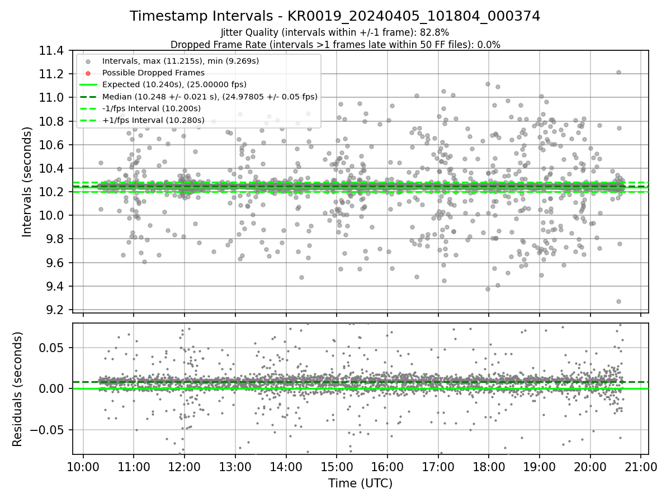671x503 pixels.
Task: Select the Jitter Quality 82.8% subtitle
Action: pos(335,32)
